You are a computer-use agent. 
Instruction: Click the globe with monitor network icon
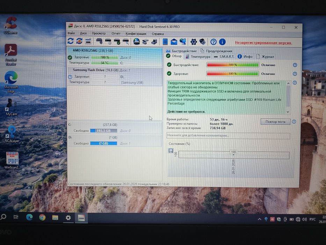click(x=183, y=42)
